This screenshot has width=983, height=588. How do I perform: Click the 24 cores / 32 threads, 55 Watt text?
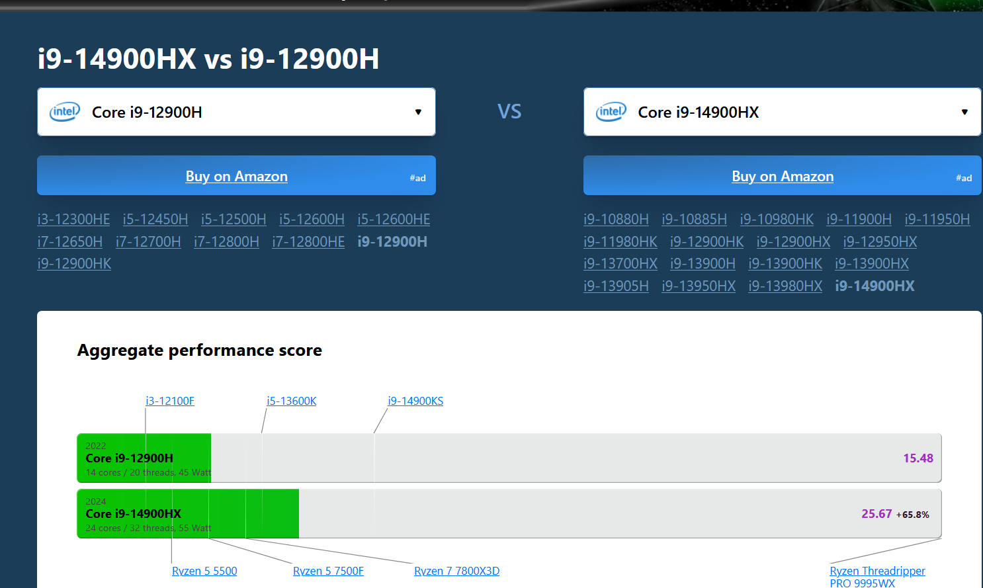point(148,528)
